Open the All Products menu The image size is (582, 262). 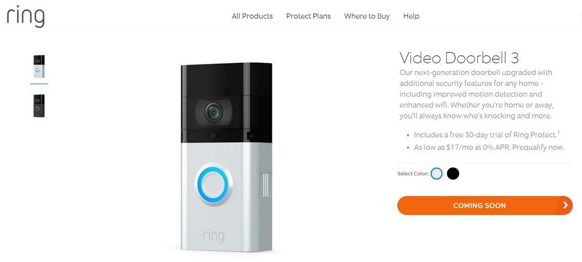click(253, 16)
